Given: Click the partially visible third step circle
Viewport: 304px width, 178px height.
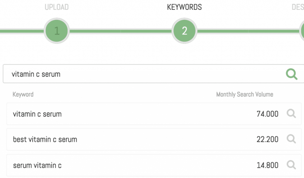Looking at the screenshot, I should 302,31.
